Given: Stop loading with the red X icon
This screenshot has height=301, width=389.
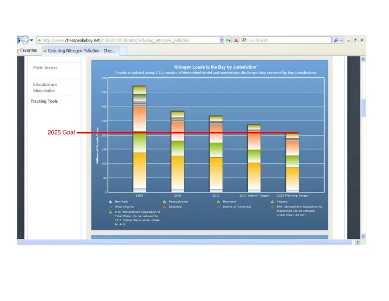Looking at the screenshot, I should click(x=236, y=40).
